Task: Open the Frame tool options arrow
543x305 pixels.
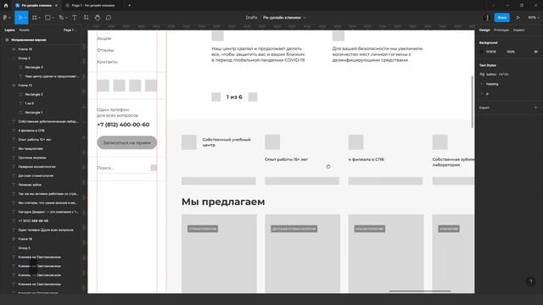Action: pyautogui.click(x=40, y=18)
